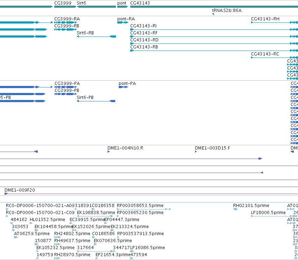This screenshot has width=298, height=260.
Task: Click the CG43143-RC transcript label
Action: click(x=265, y=54)
